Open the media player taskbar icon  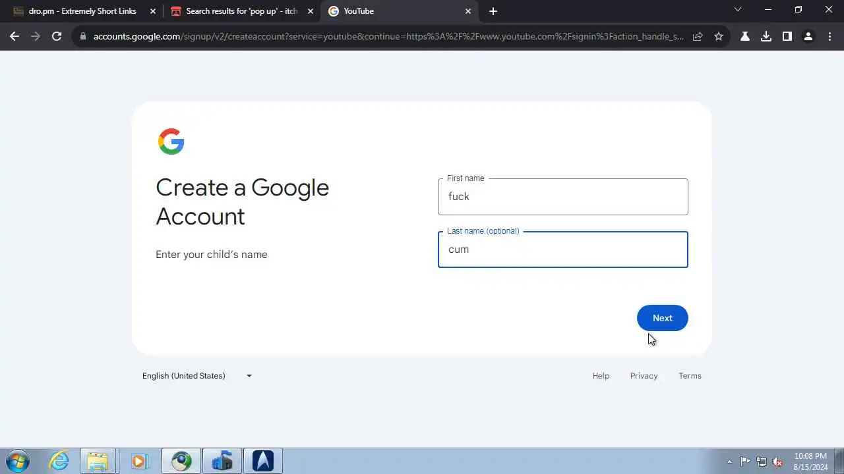pos(139,461)
